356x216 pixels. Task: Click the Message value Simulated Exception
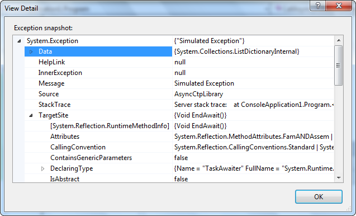pyautogui.click(x=204, y=83)
